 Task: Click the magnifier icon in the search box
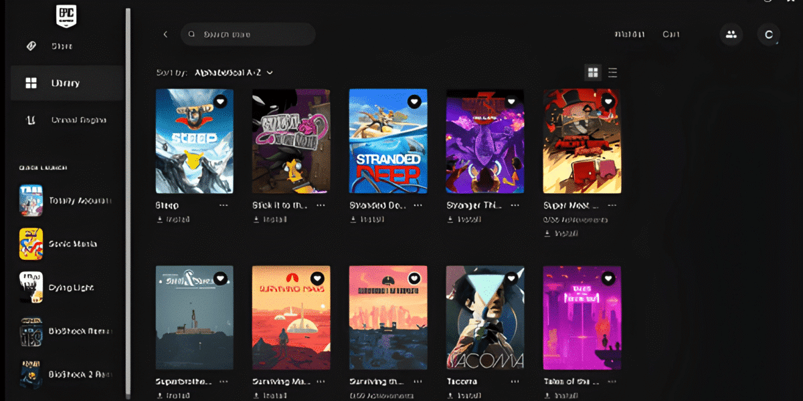(192, 34)
